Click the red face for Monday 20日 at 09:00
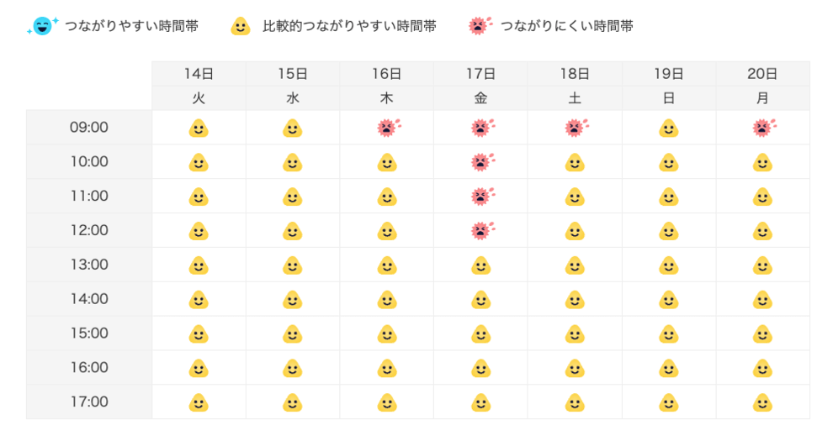The image size is (838, 441). click(x=762, y=129)
